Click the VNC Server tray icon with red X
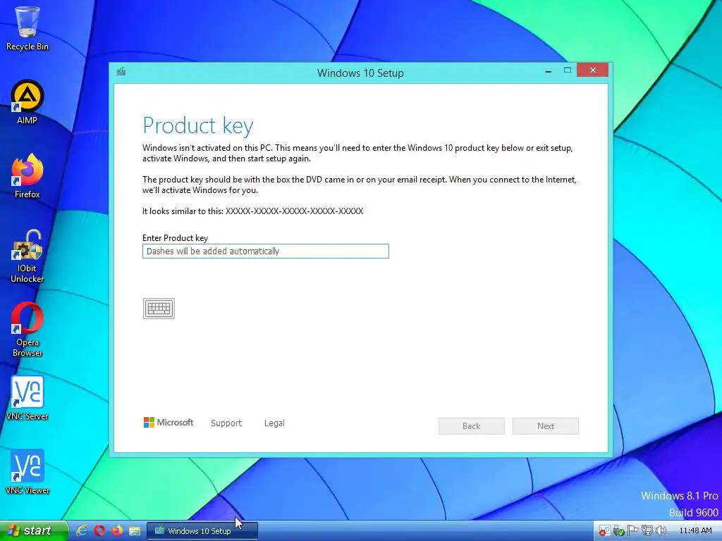The width and height of the screenshot is (722, 541). coord(604,531)
